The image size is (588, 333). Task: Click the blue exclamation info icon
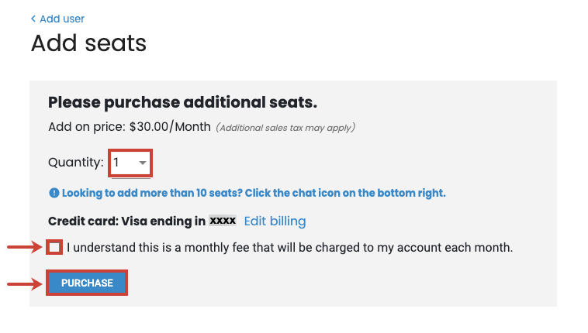coord(54,194)
